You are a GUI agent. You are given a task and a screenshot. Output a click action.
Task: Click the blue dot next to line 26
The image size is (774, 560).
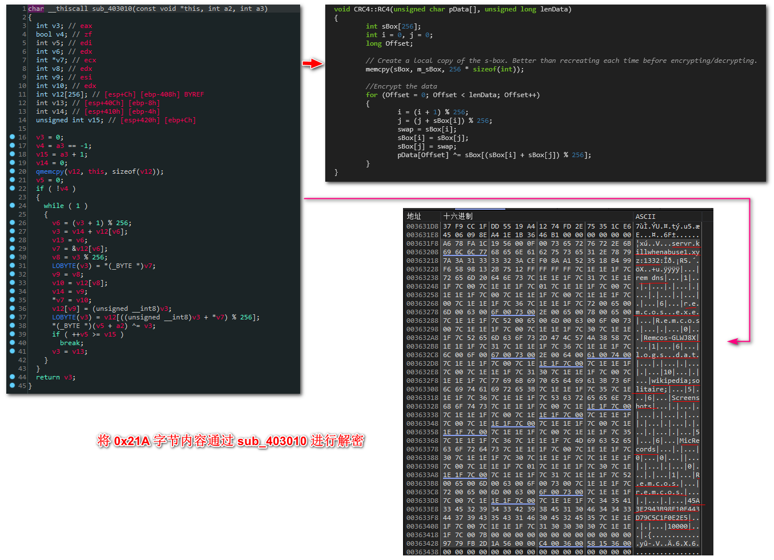coord(13,223)
